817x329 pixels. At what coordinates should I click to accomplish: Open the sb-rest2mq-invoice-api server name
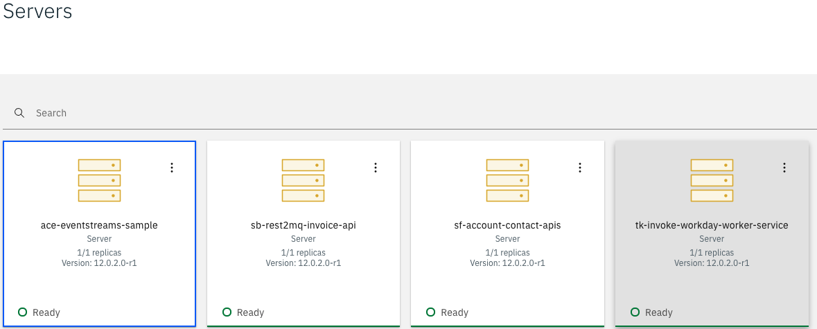click(x=304, y=225)
